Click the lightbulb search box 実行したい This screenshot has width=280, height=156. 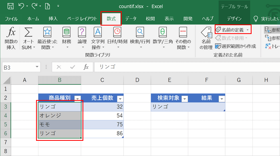[266, 19]
